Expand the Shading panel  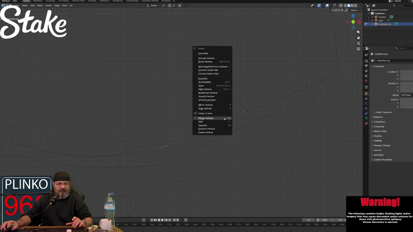click(x=378, y=136)
